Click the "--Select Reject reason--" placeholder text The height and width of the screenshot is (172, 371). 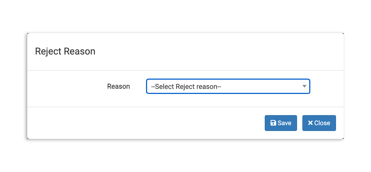(x=186, y=87)
